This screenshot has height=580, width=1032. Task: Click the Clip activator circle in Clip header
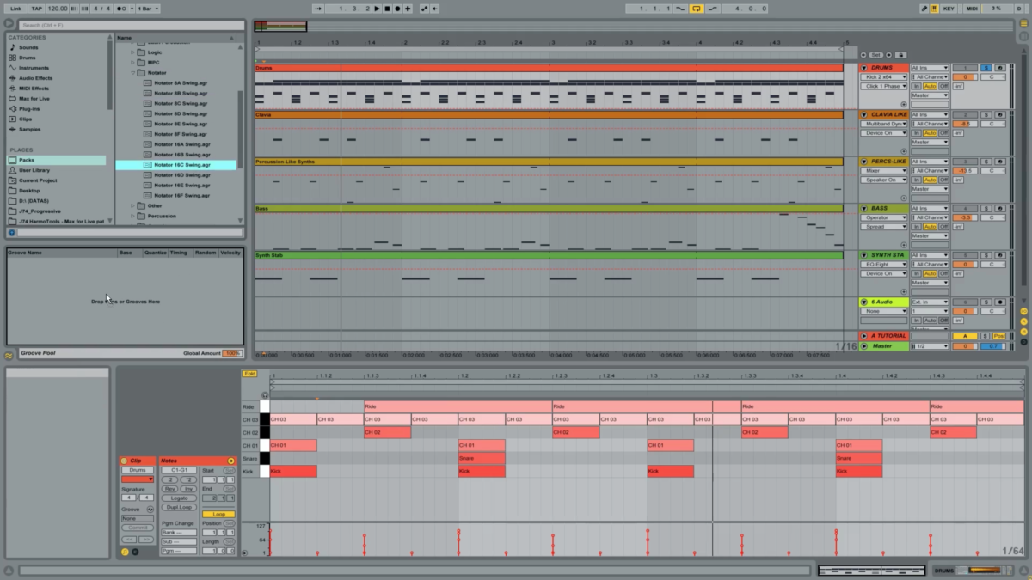coord(124,461)
